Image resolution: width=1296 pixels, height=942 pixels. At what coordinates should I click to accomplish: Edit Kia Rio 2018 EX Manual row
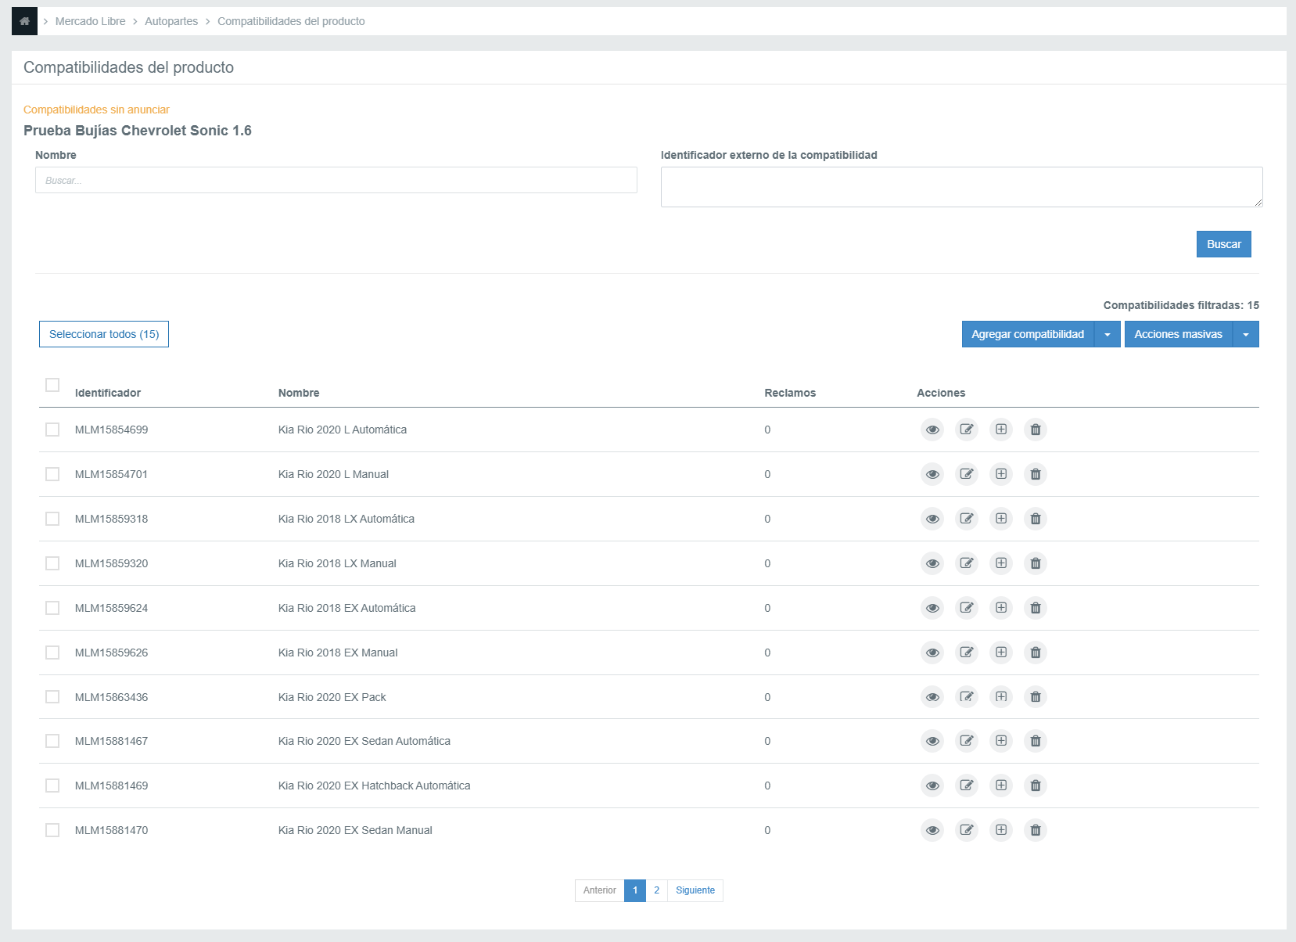click(x=967, y=653)
